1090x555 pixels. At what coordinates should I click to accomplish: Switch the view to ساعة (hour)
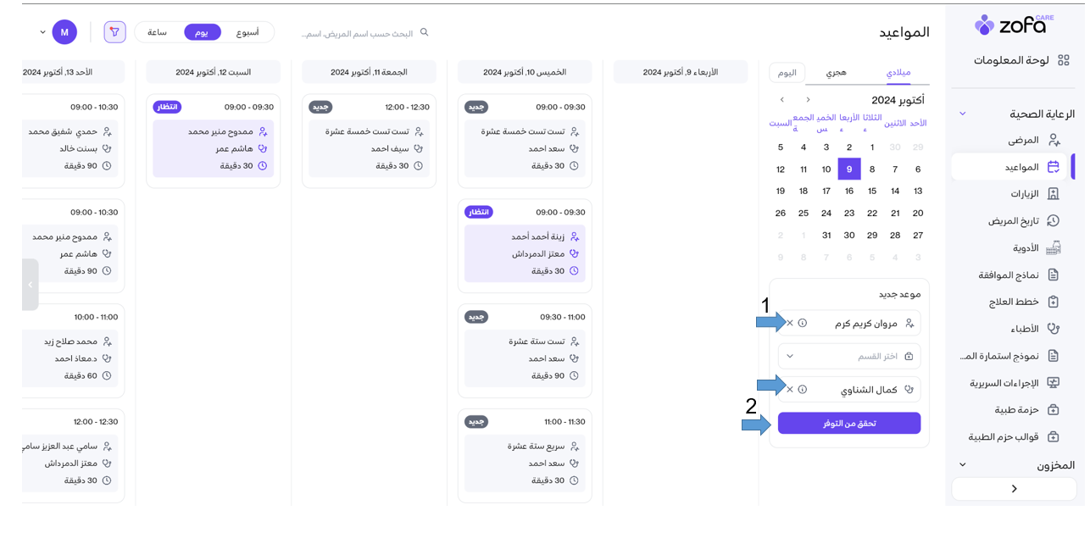(157, 32)
